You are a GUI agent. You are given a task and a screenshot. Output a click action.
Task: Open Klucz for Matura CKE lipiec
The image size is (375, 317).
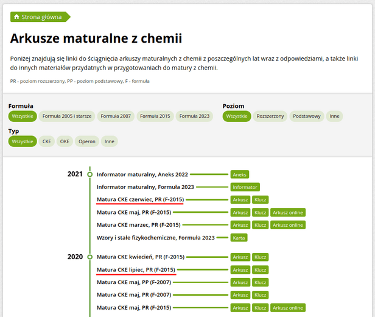pos(260,270)
